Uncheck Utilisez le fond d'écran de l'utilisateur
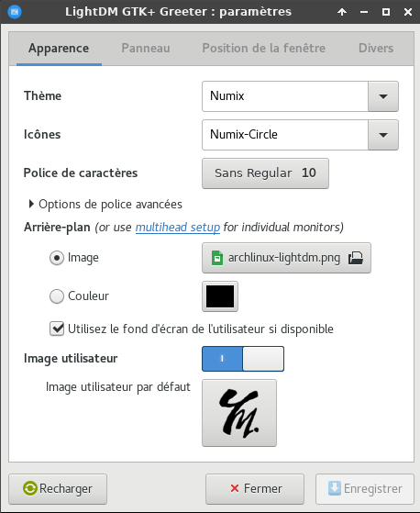This screenshot has width=420, height=513. coord(57,329)
